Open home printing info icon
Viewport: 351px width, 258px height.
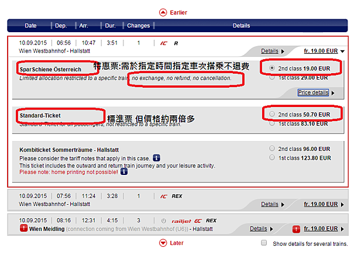[x=124, y=172]
